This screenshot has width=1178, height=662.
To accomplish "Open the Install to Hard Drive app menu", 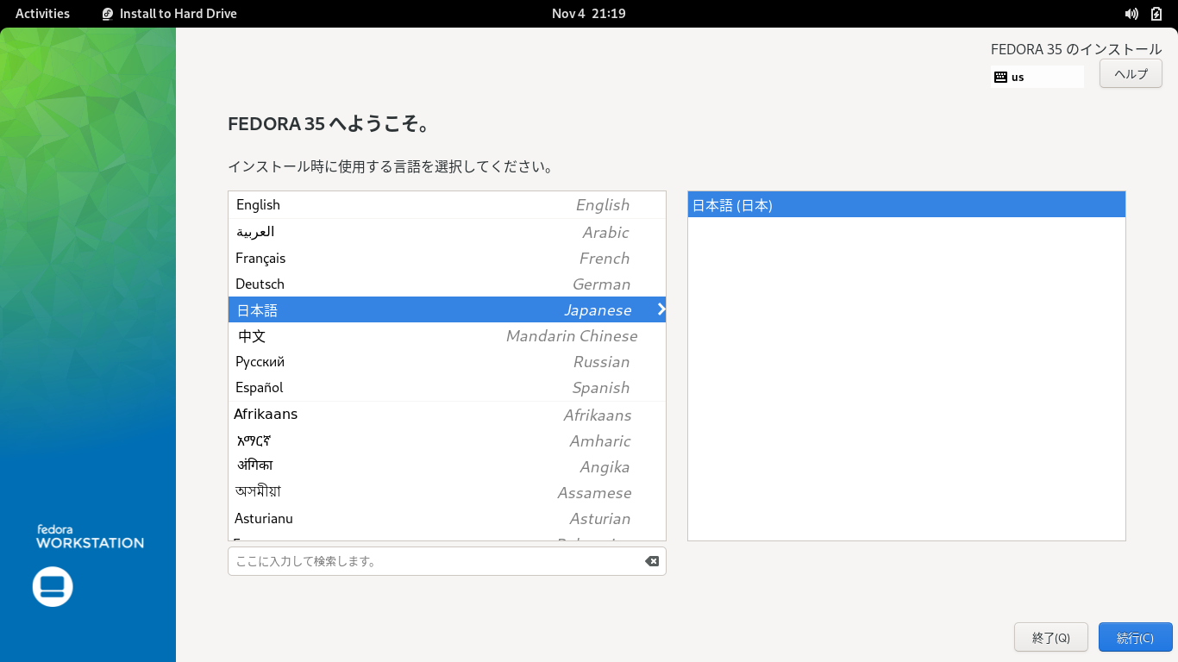I will click(x=169, y=14).
